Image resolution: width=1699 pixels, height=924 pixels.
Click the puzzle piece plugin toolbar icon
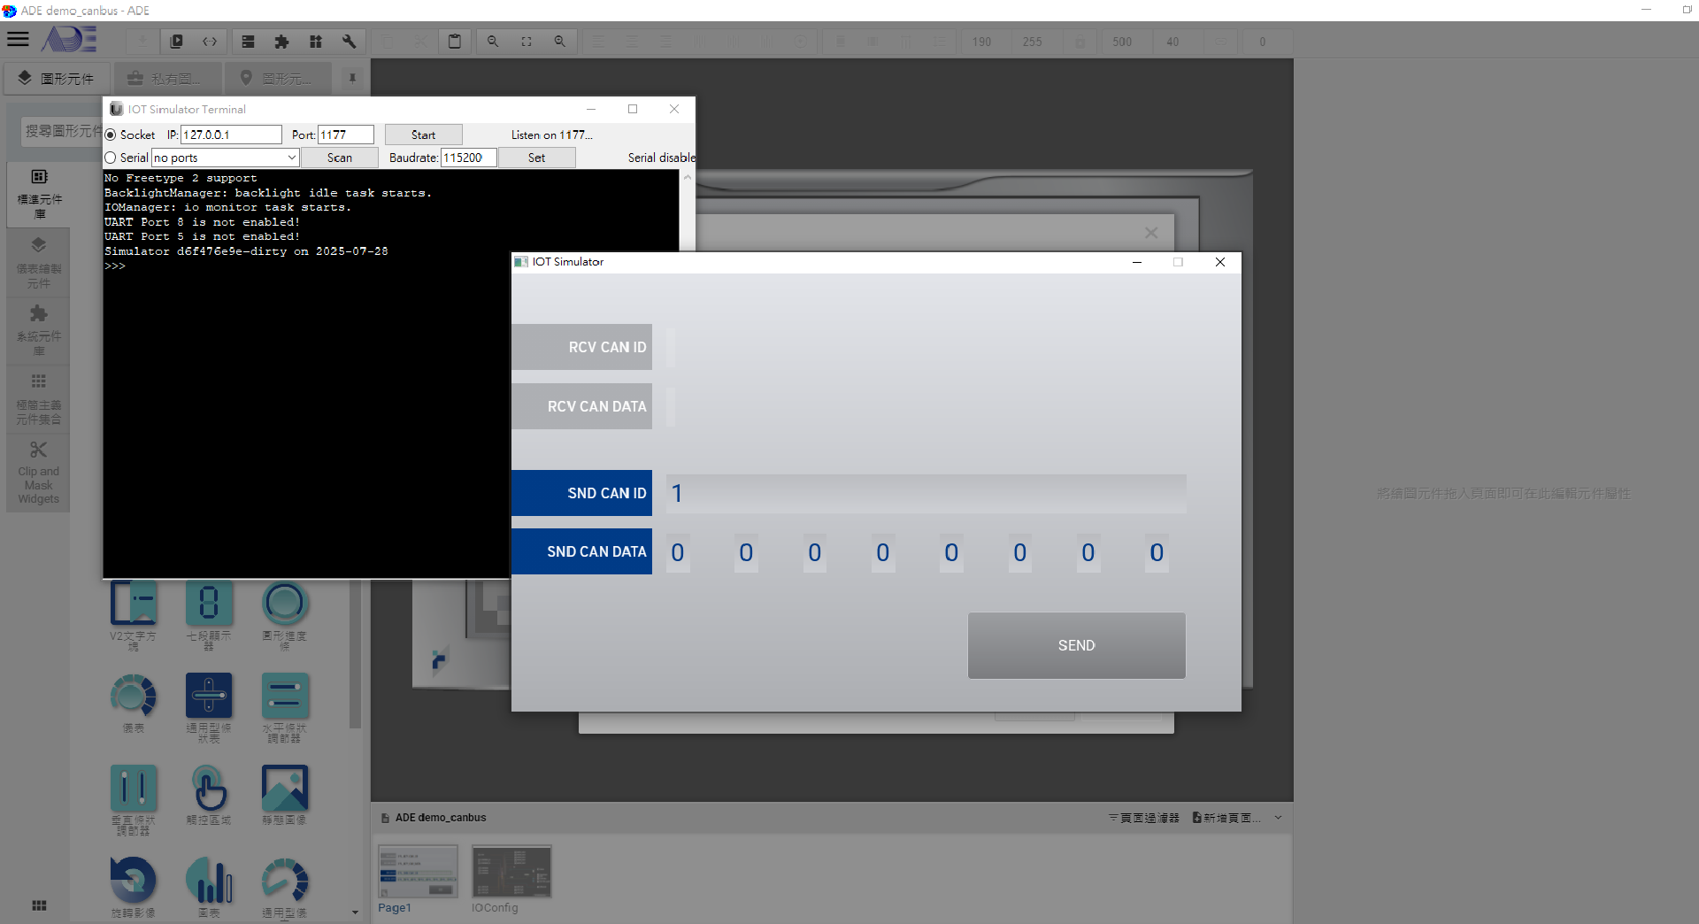point(281,42)
